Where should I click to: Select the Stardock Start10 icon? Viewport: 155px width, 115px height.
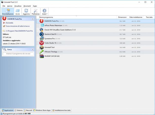(x=42, y=34)
